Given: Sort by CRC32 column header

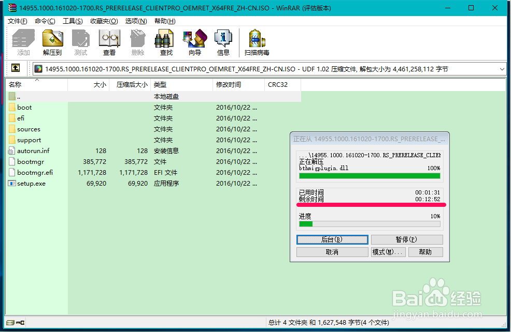Looking at the screenshot, I should click(282, 84).
